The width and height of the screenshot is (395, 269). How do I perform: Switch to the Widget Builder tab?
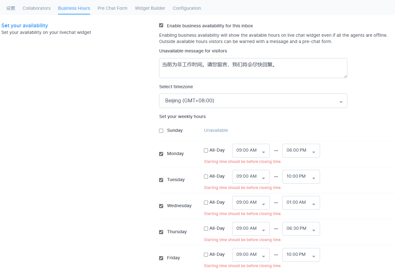(150, 8)
